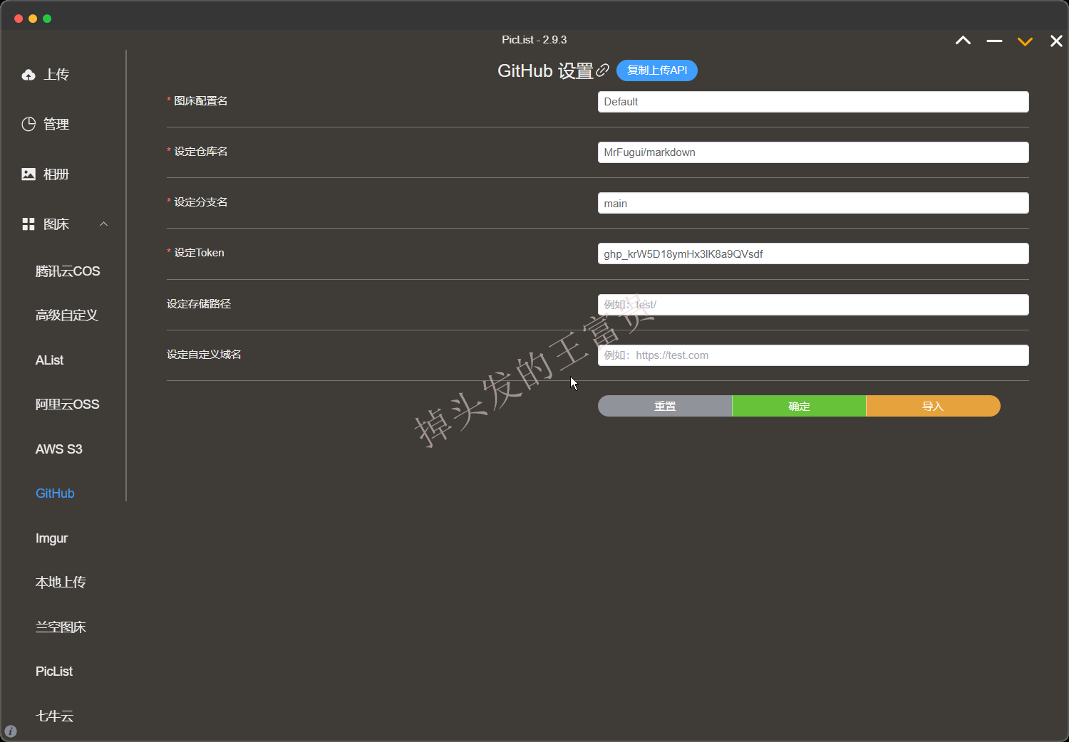Click the 设定仓库名 label
Image resolution: width=1069 pixels, height=742 pixels.
(201, 152)
